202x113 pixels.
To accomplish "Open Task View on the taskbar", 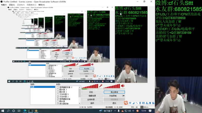I will pyautogui.click(x=19, y=111).
